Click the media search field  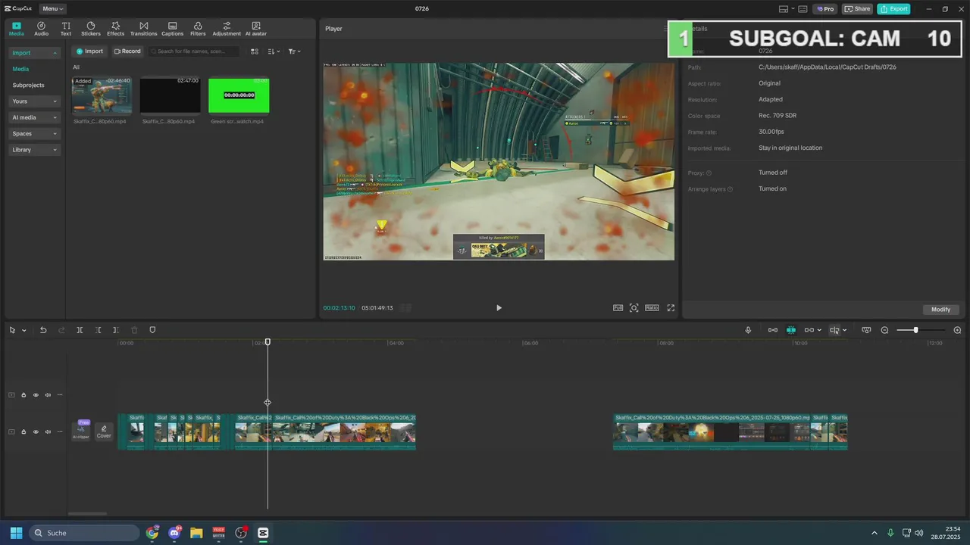[193, 51]
